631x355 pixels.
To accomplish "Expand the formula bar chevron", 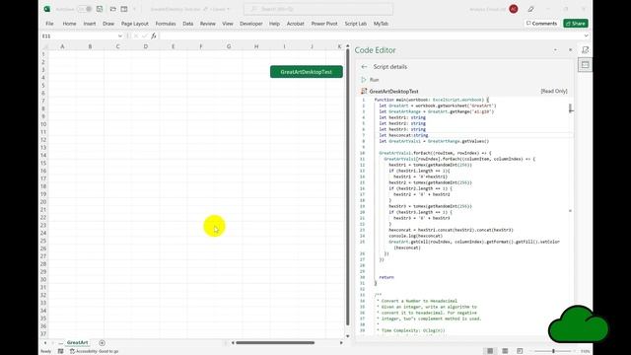I will (586, 36).
